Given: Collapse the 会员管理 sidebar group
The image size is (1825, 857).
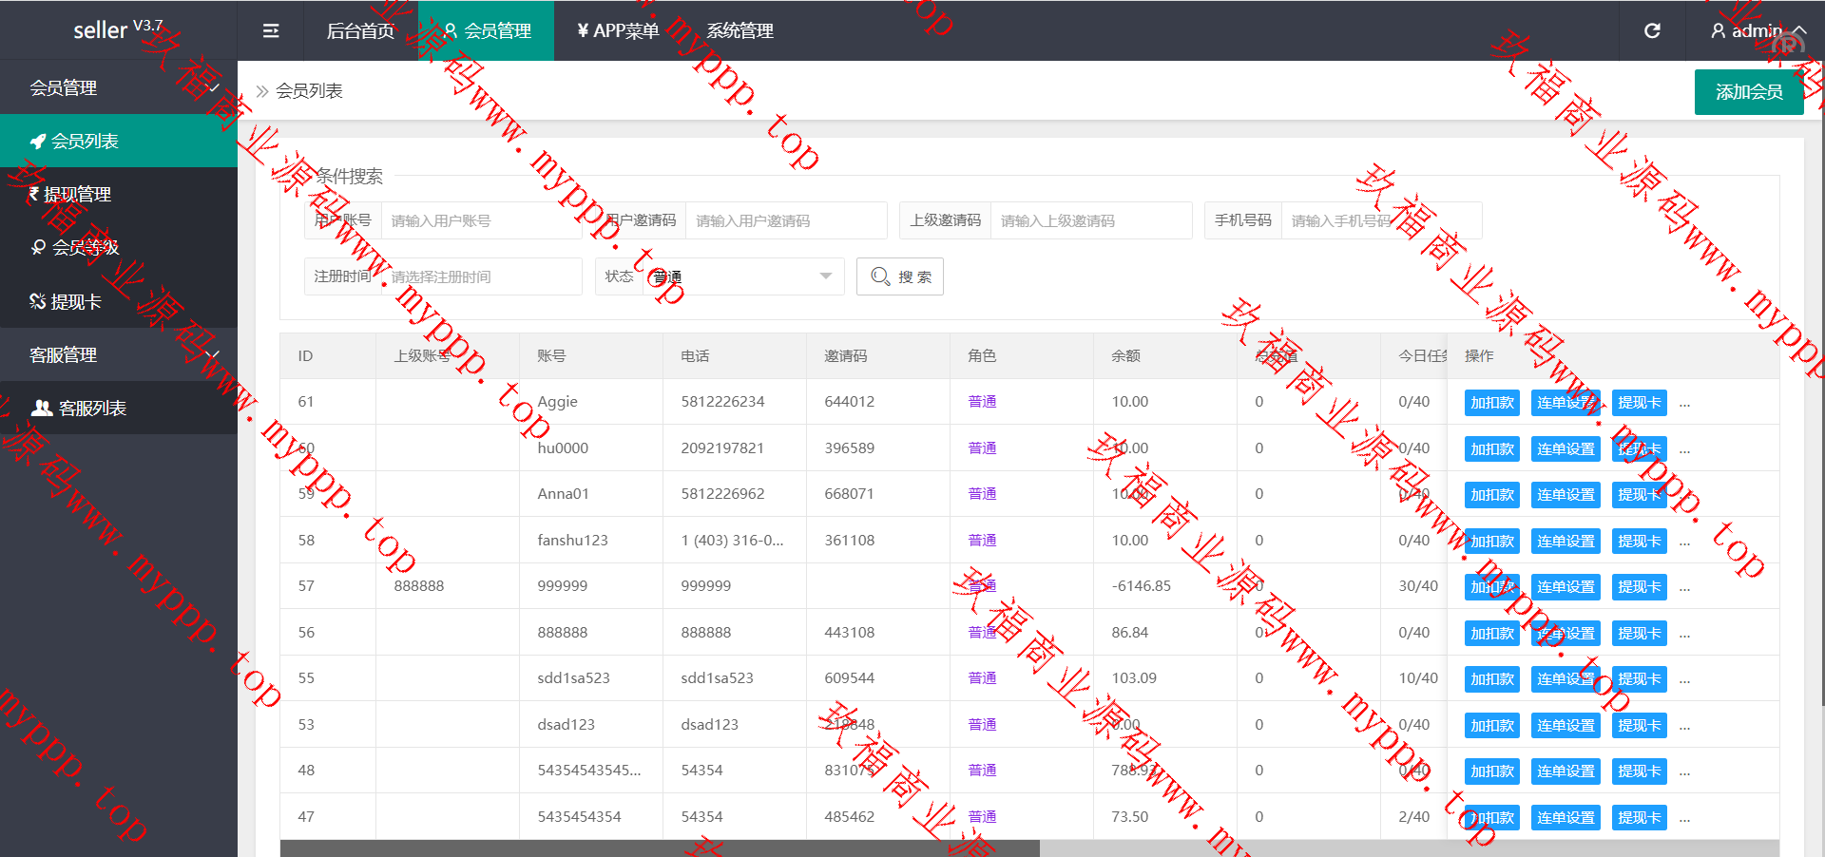Looking at the screenshot, I should [x=212, y=88].
